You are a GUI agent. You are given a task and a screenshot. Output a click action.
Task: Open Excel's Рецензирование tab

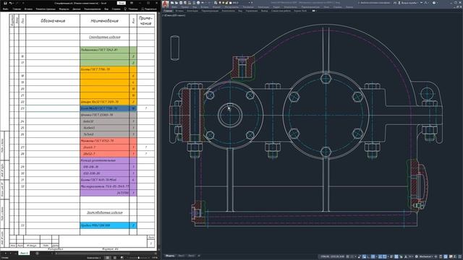(93, 9)
